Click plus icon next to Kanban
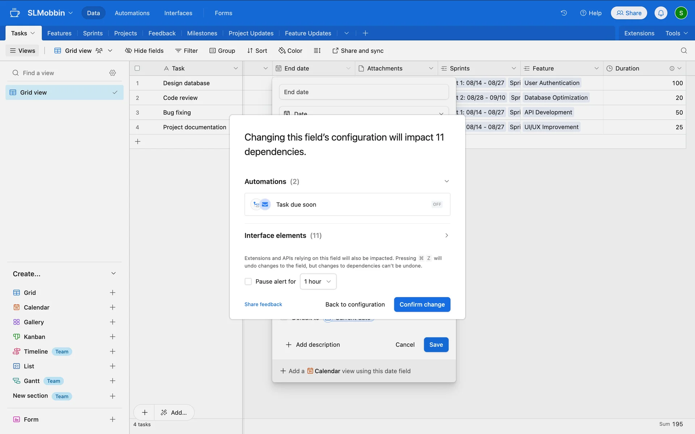Screen dimensions: 695x434 point(113,337)
